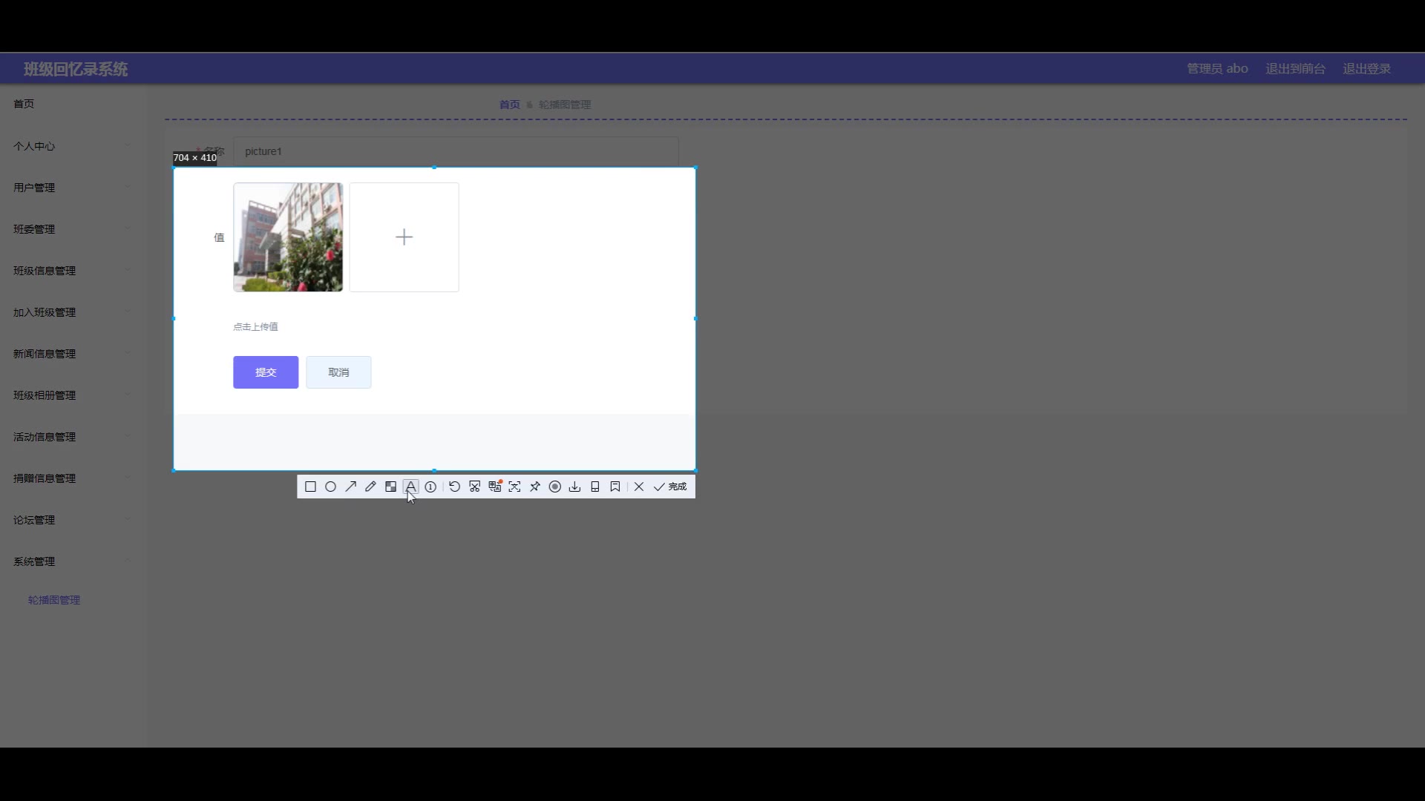Undo the last annotation

(x=454, y=487)
